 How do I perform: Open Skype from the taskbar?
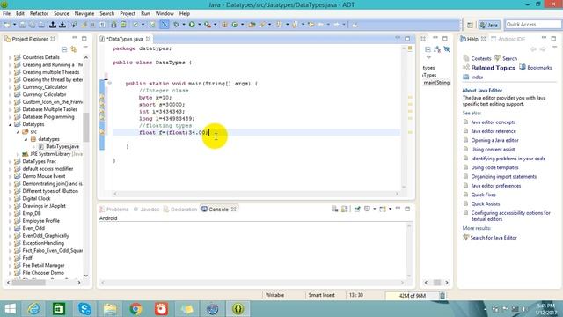point(84,309)
